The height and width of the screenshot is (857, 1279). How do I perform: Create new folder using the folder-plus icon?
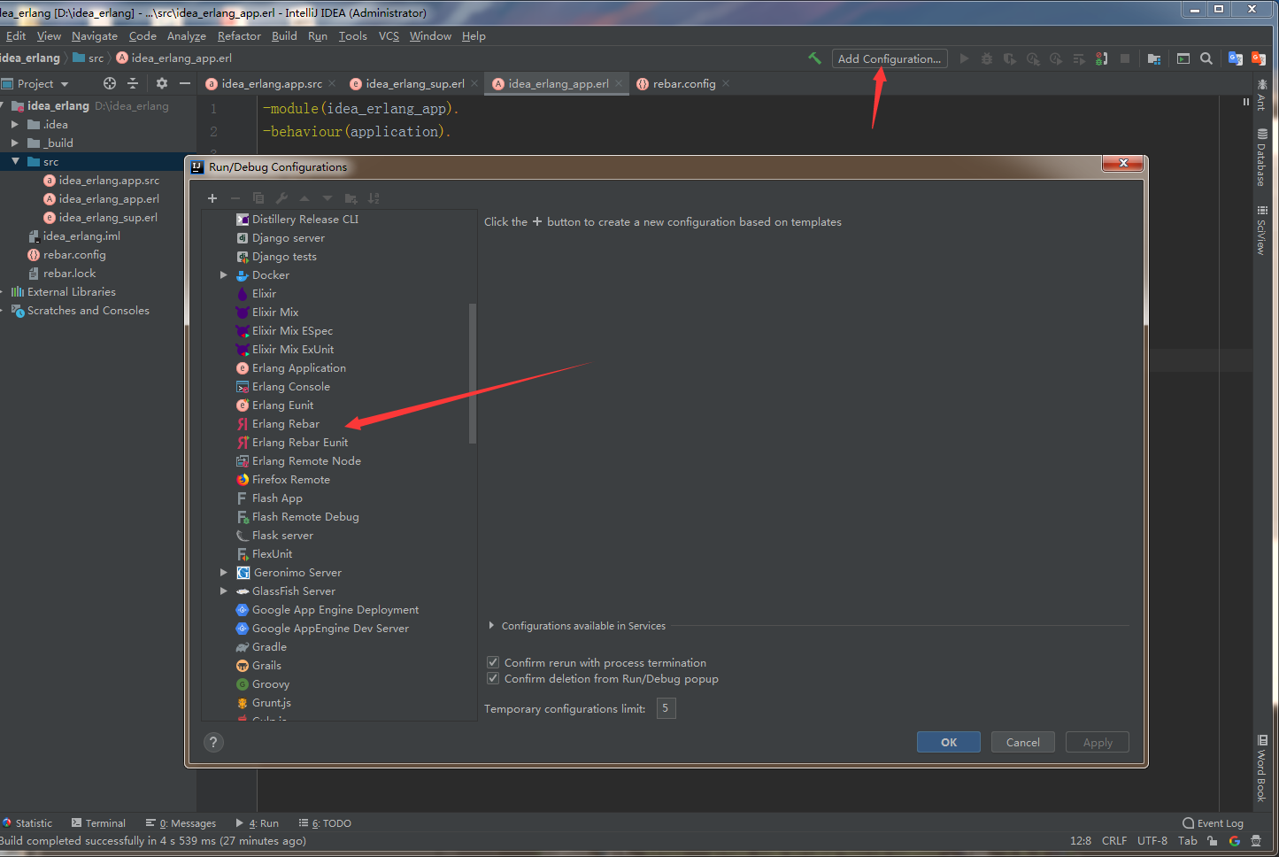coord(351,197)
